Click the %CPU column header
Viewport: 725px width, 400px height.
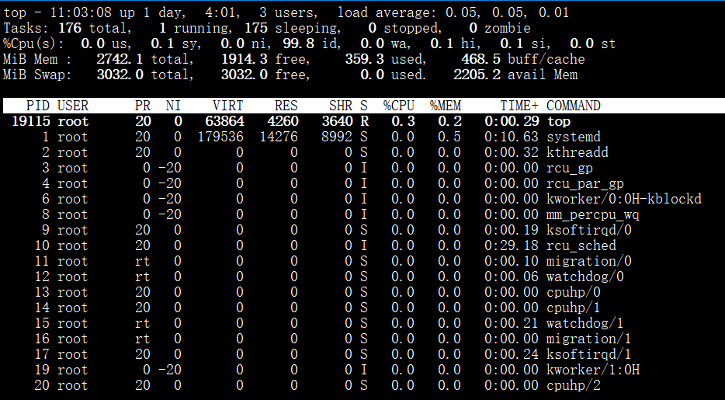coord(399,106)
